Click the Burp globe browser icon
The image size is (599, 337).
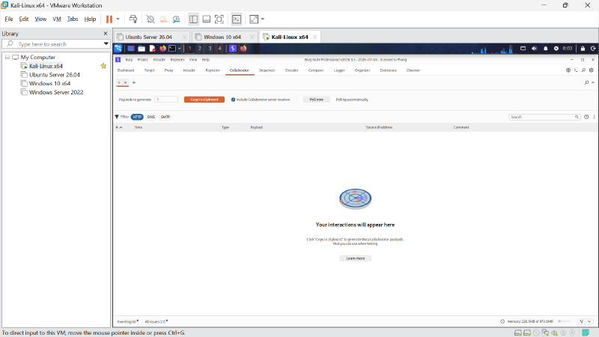(568, 70)
